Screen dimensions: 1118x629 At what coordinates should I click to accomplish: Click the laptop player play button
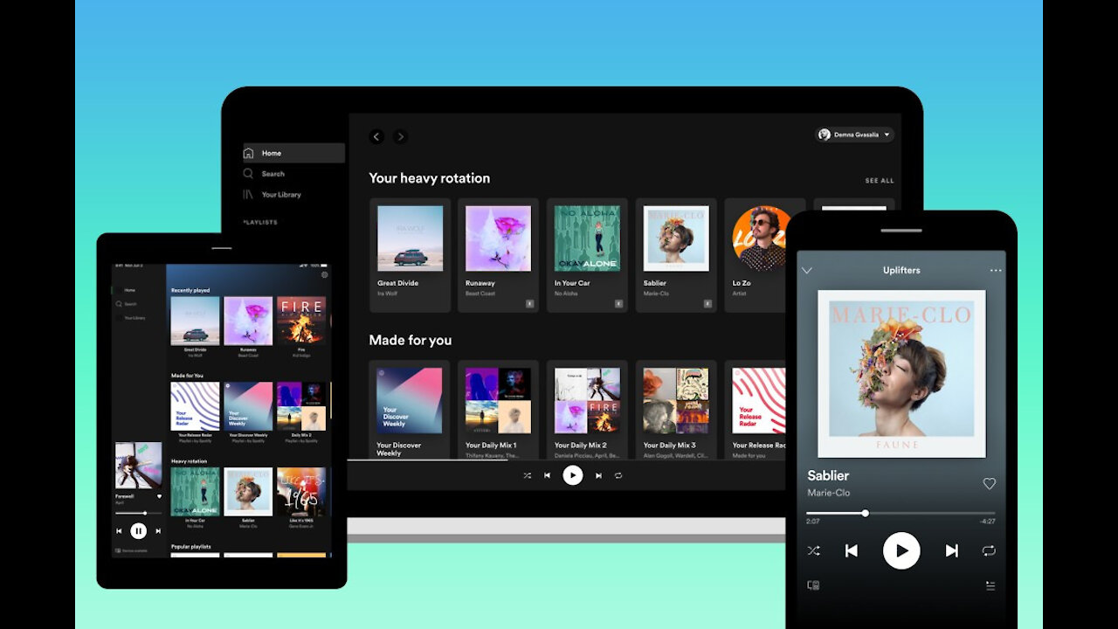572,475
